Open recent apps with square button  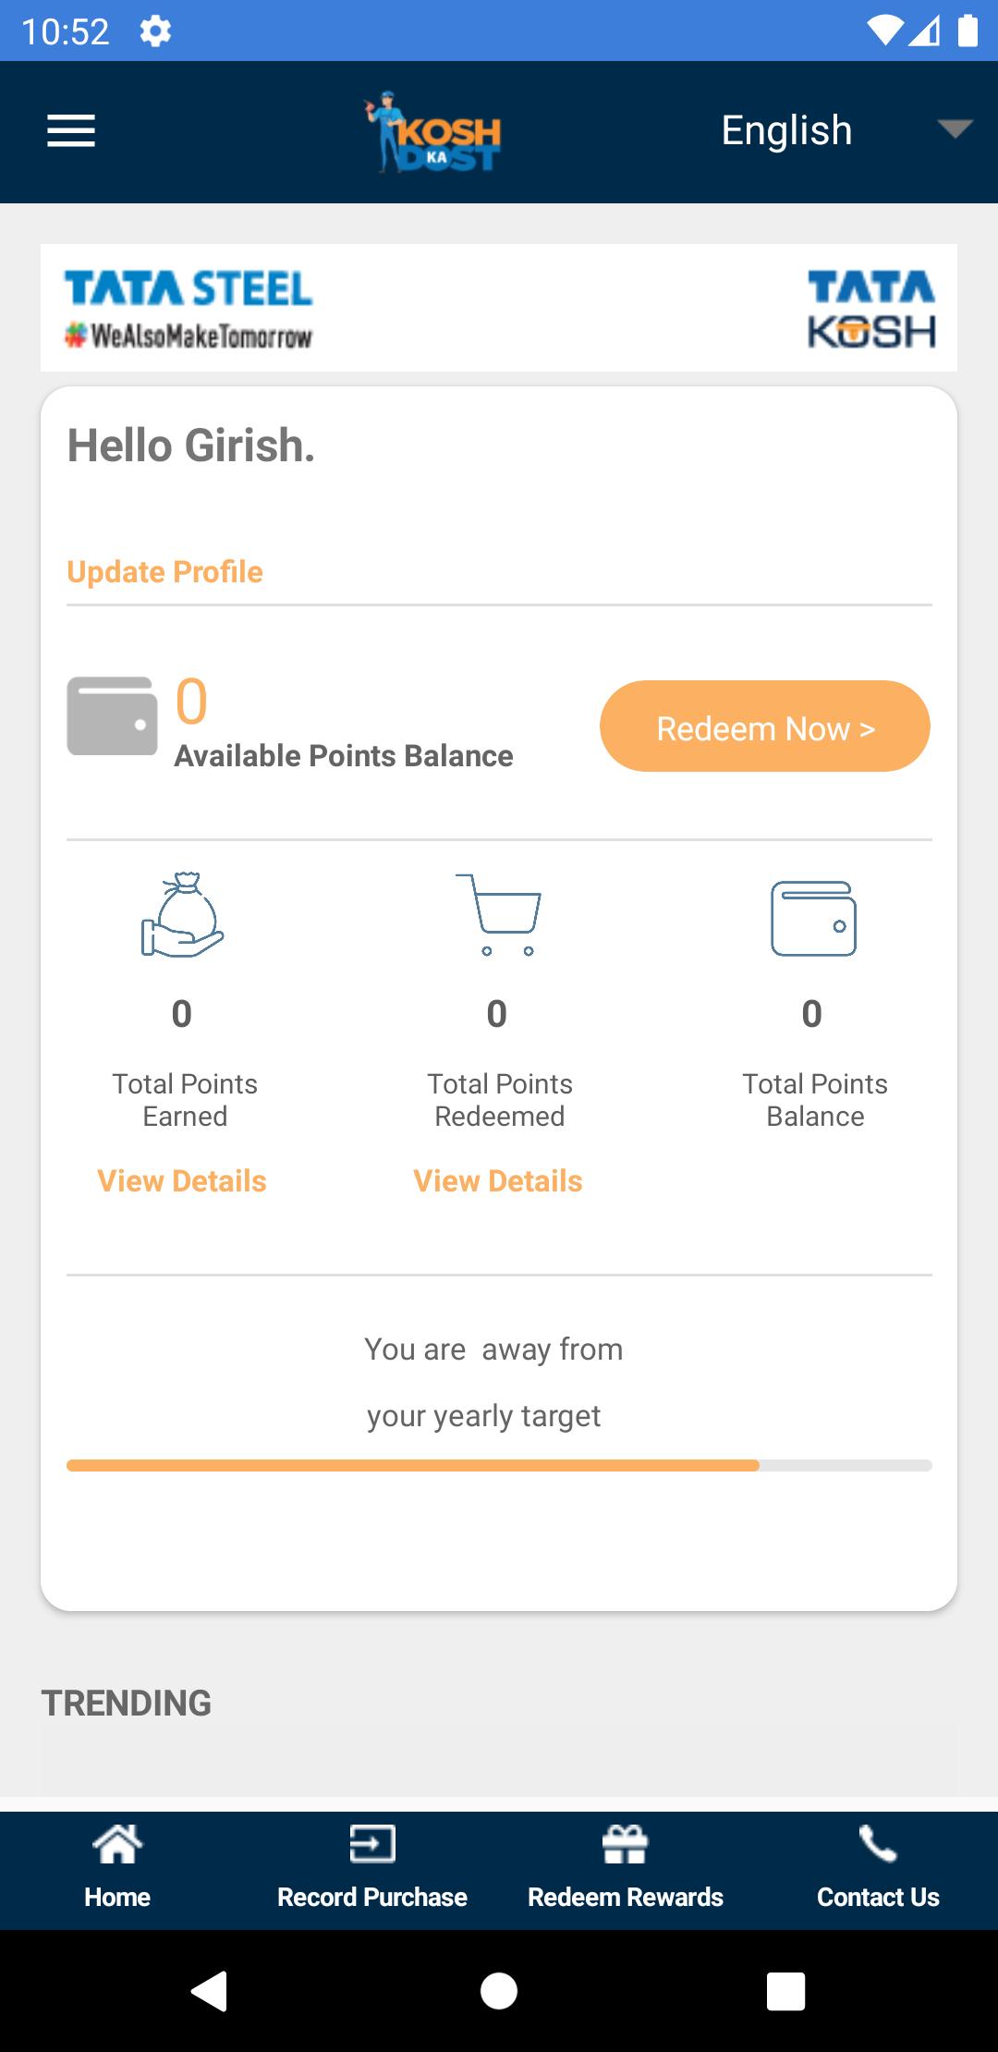[x=785, y=1990]
